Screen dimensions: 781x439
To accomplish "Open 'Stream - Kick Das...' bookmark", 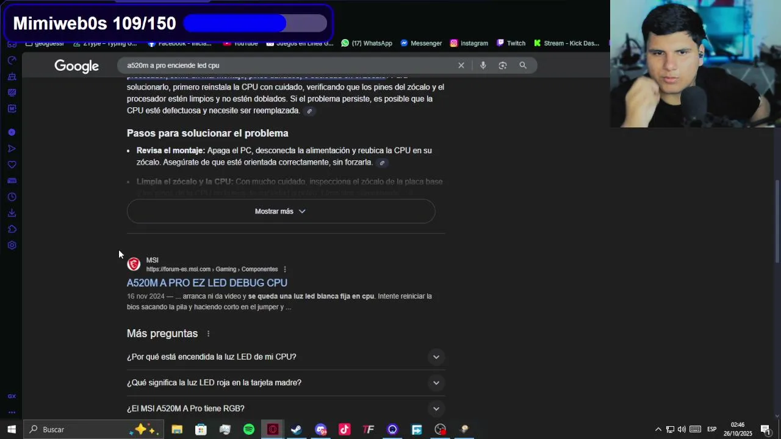I will tap(567, 43).
